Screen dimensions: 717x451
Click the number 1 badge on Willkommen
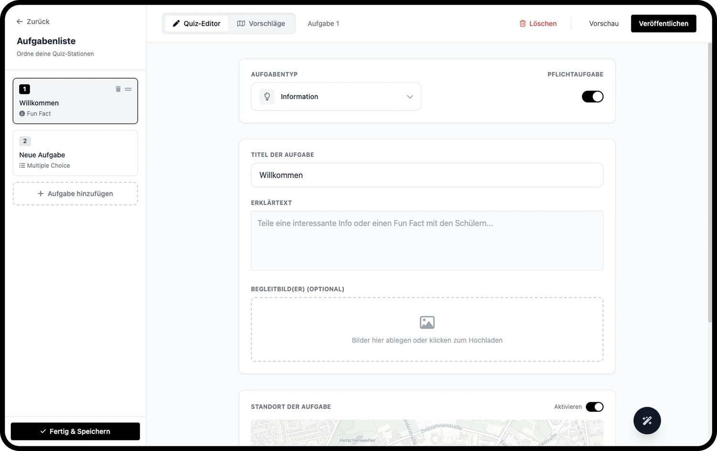(24, 89)
